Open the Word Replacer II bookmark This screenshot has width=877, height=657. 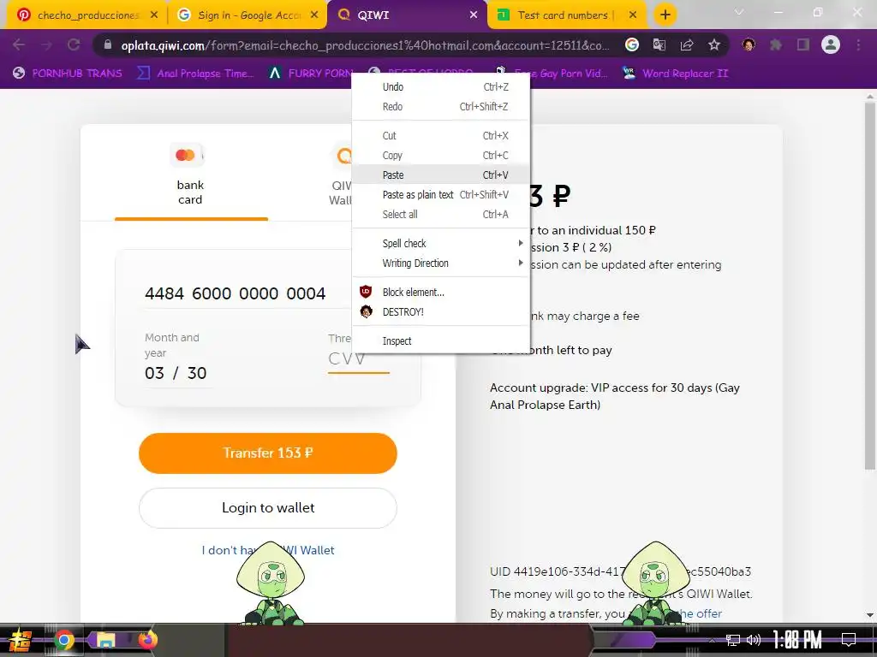click(x=675, y=74)
